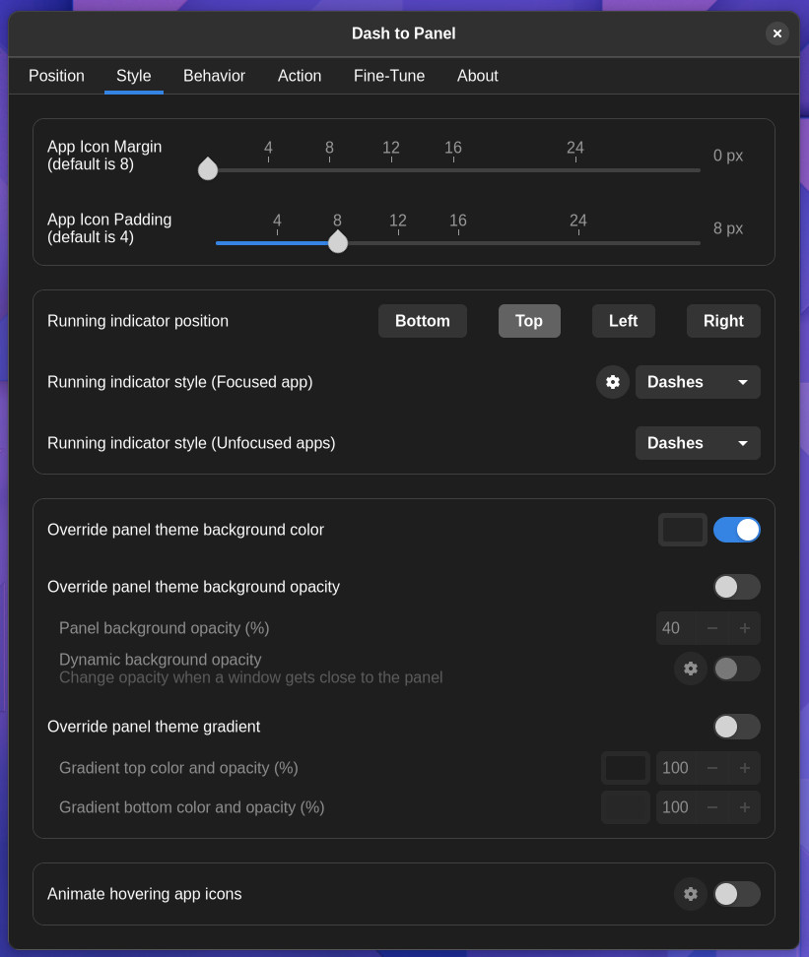809x957 pixels.
Task: Enable animate hovering app icons
Action: 737,894
